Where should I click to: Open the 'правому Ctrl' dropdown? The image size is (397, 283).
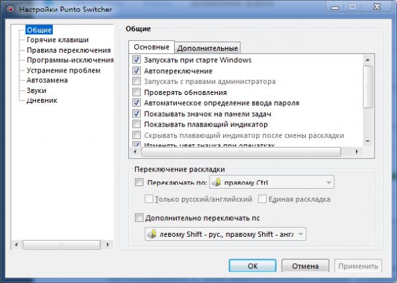(271, 182)
